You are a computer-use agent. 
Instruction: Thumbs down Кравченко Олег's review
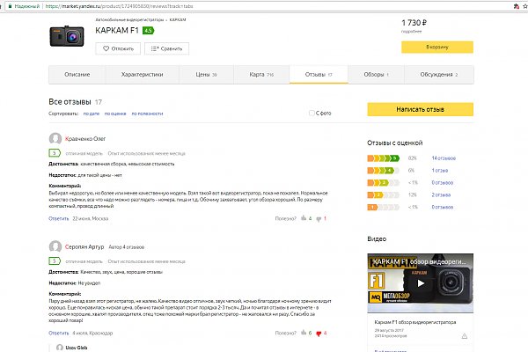318,217
